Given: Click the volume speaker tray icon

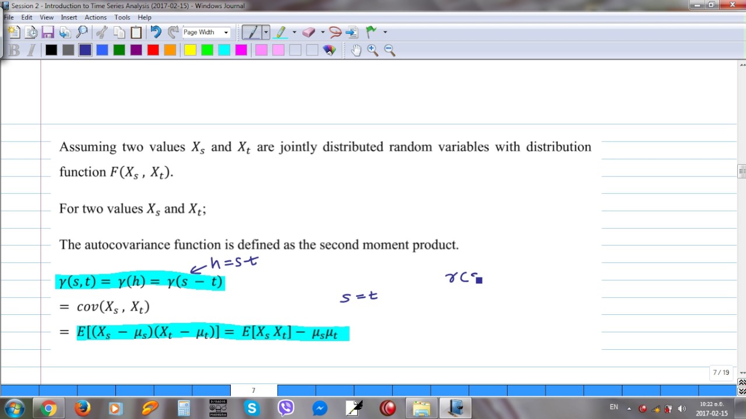Looking at the screenshot, I should [682, 409].
